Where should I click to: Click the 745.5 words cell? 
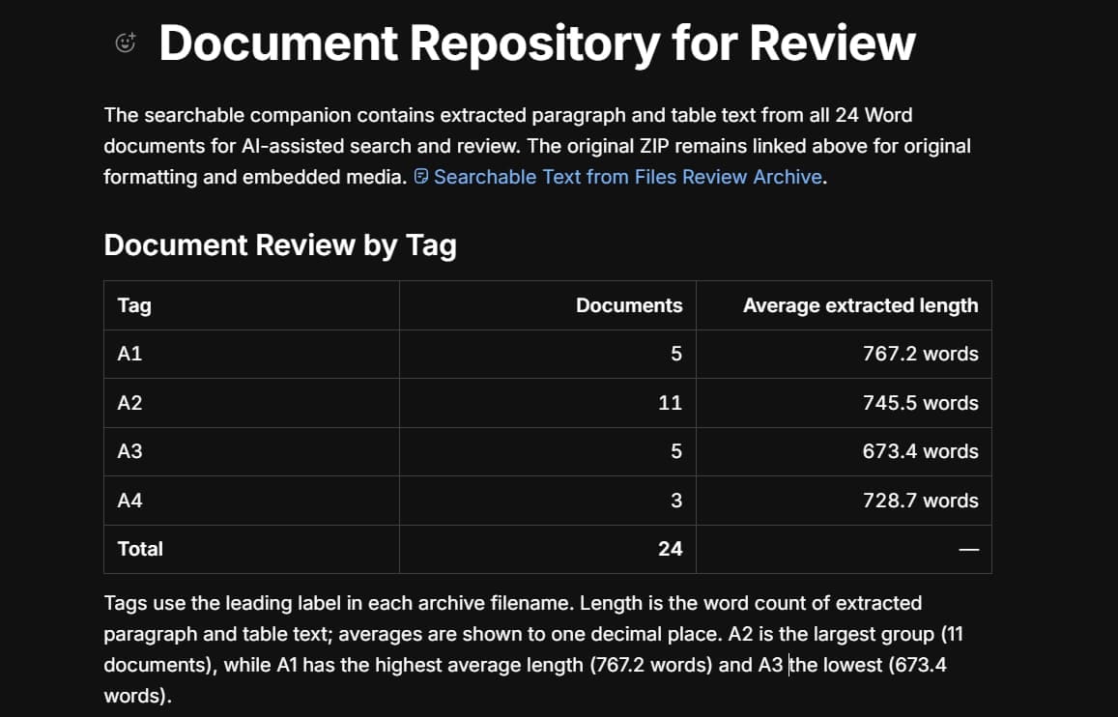[x=844, y=403]
